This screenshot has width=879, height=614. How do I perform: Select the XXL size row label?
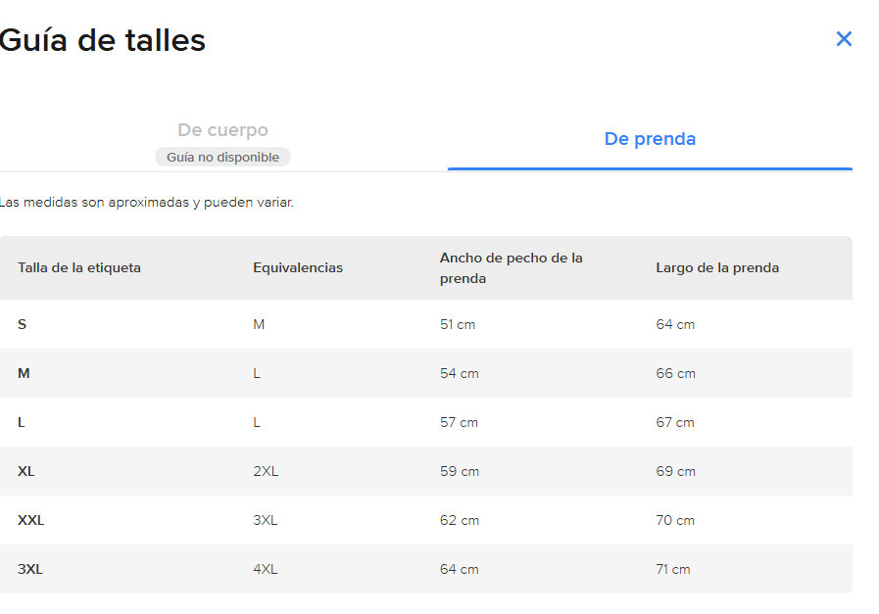pyautogui.click(x=30, y=520)
